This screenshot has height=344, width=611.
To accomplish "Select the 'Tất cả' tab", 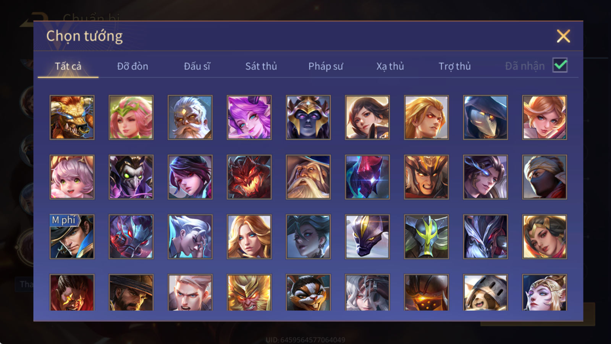I will tap(68, 66).
